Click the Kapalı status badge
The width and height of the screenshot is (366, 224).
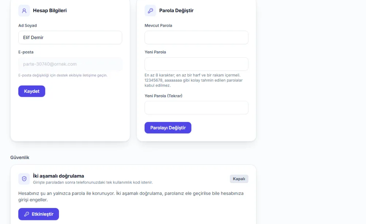[239, 179]
